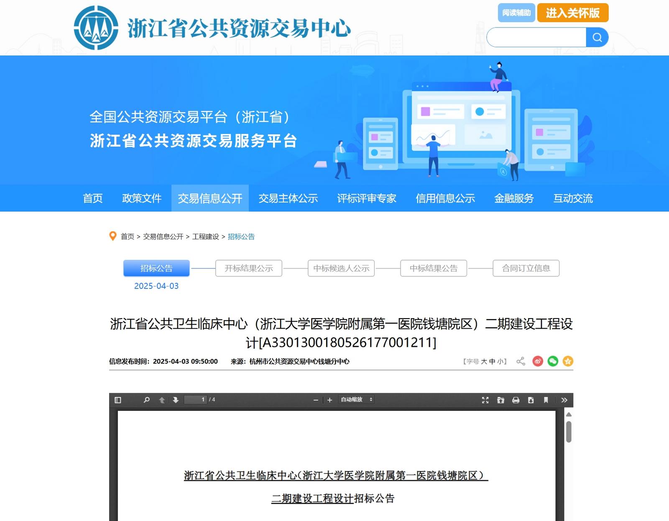The height and width of the screenshot is (521, 669).
Task: Zoom in the PDF with plus
Action: [329, 400]
